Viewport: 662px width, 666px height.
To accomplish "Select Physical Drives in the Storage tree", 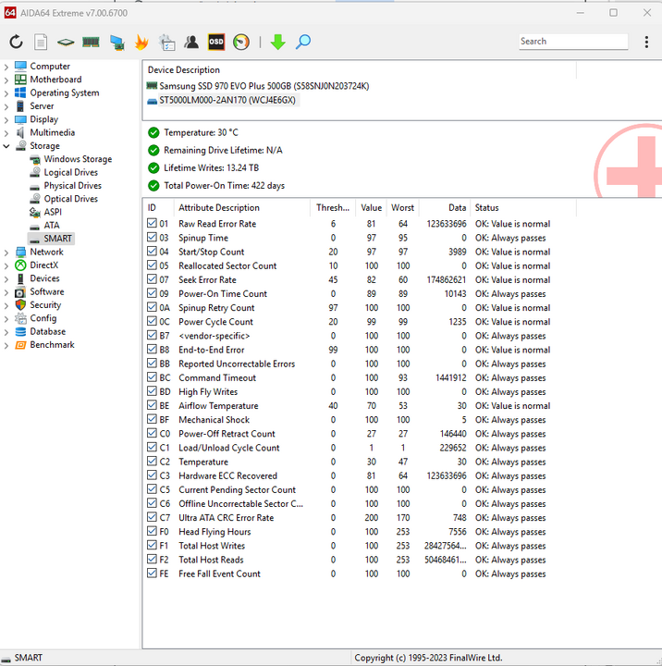I will pos(72,186).
